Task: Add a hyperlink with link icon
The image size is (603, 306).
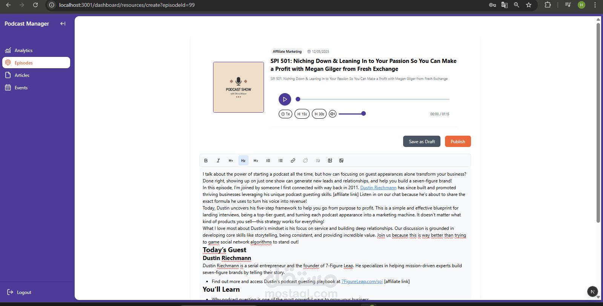Action: (293, 161)
